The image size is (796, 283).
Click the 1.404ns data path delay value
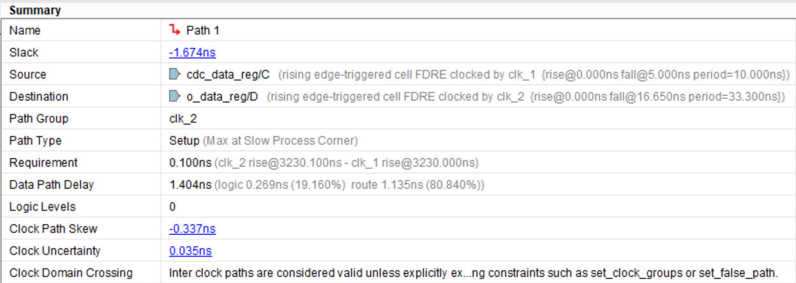[190, 185]
